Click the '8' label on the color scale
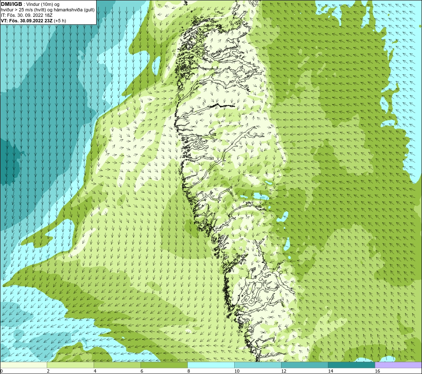This screenshot has height=374, width=422. [x=189, y=371]
